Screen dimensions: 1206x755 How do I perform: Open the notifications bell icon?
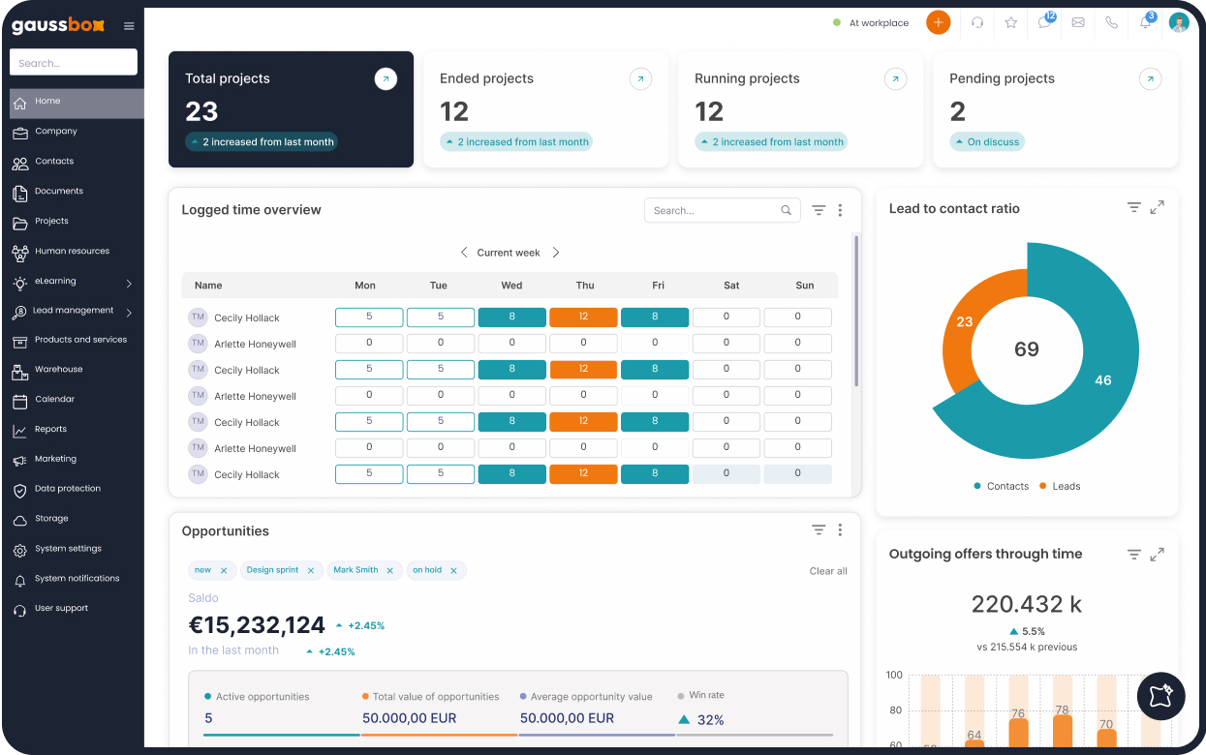click(x=1145, y=23)
